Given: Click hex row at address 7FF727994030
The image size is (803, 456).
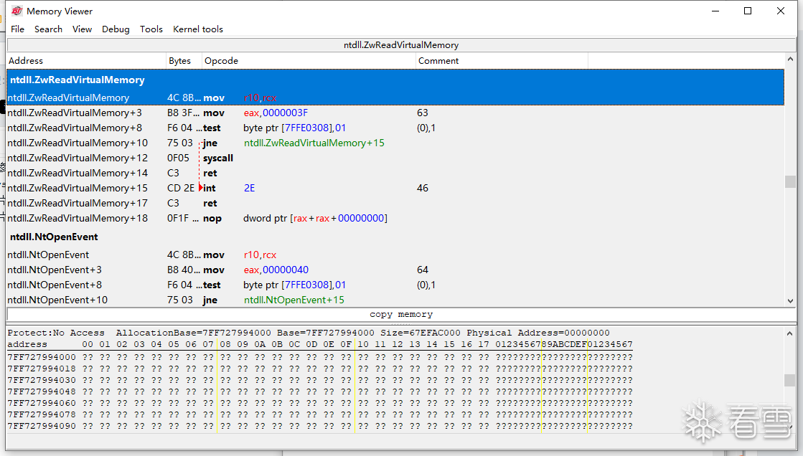Looking at the screenshot, I should pyautogui.click(x=41, y=380).
